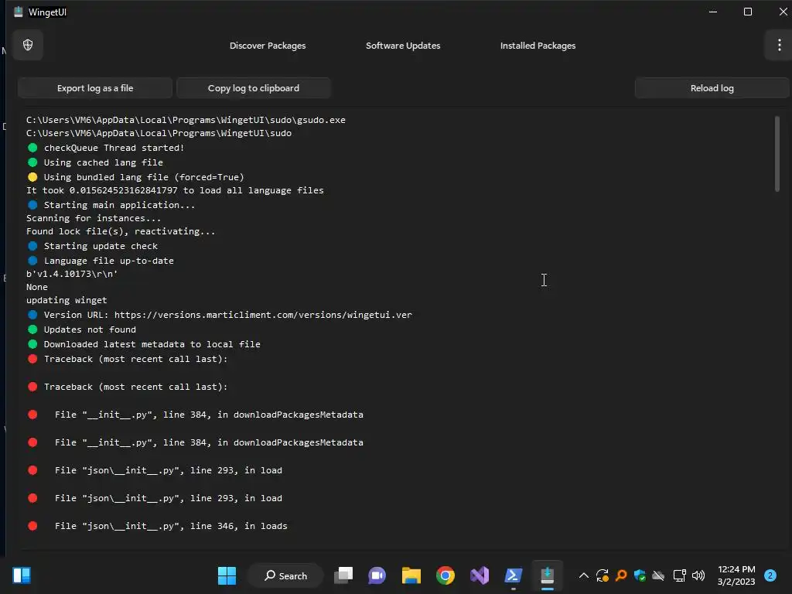Click "b'v1.4.10173\r\n'" log line

pyautogui.click(x=72, y=274)
